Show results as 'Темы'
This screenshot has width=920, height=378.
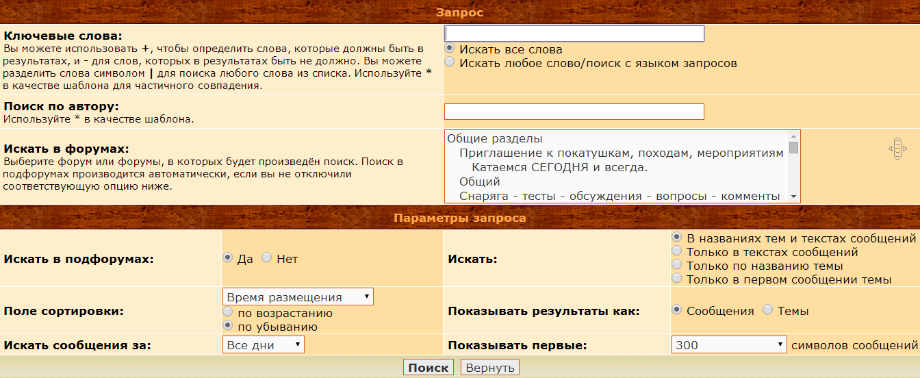coord(767,310)
